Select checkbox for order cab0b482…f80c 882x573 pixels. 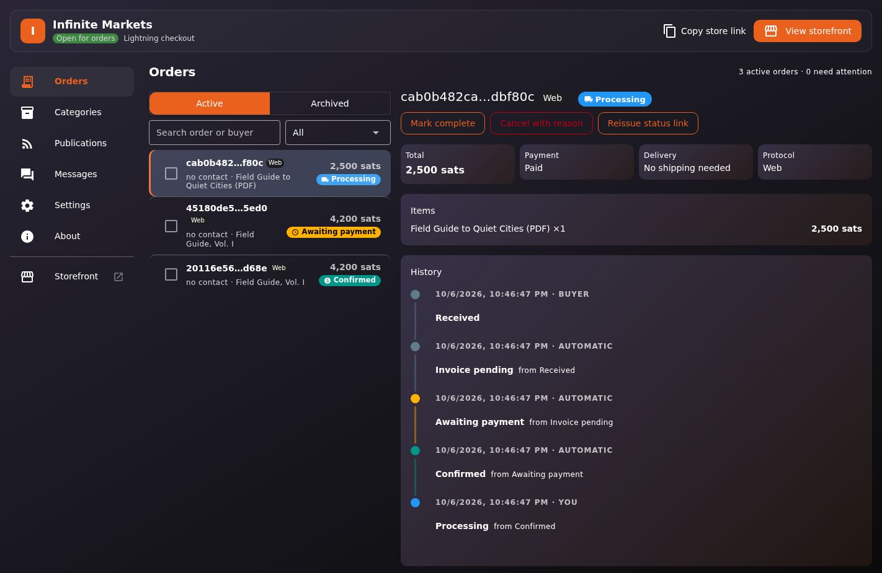pos(171,173)
